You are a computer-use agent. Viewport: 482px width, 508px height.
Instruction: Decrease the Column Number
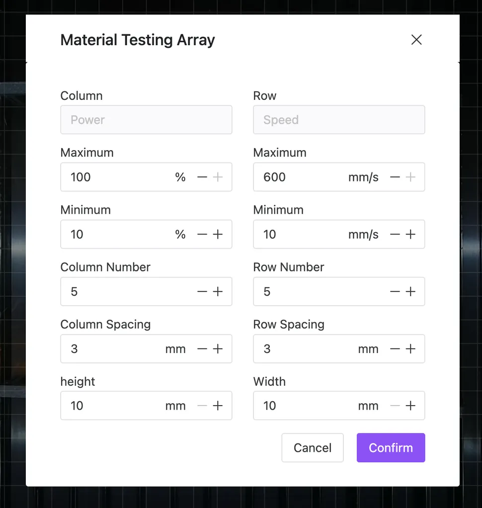point(202,292)
